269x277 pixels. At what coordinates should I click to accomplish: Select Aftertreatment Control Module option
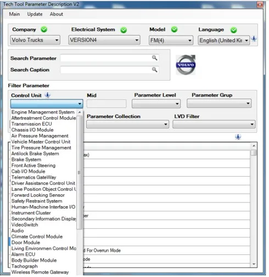[x=43, y=118]
